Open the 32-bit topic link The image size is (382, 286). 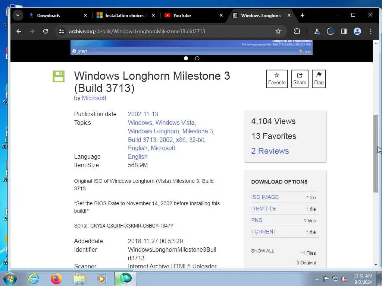[x=197, y=140]
